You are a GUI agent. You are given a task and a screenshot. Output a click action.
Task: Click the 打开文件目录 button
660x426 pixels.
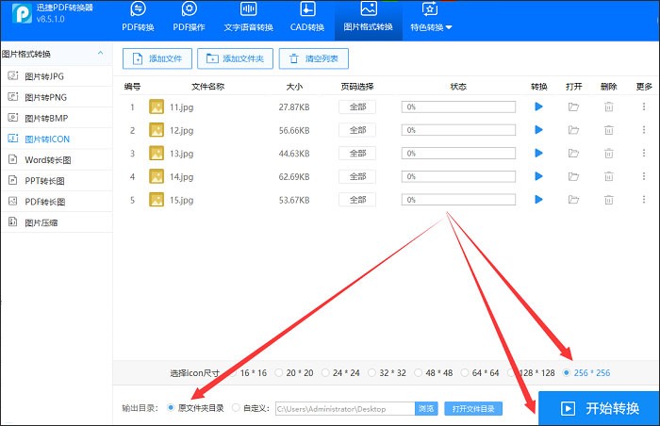coord(473,409)
